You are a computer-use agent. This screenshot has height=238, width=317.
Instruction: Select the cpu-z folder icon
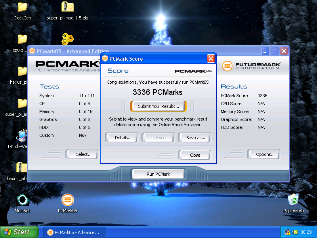click(x=22, y=39)
